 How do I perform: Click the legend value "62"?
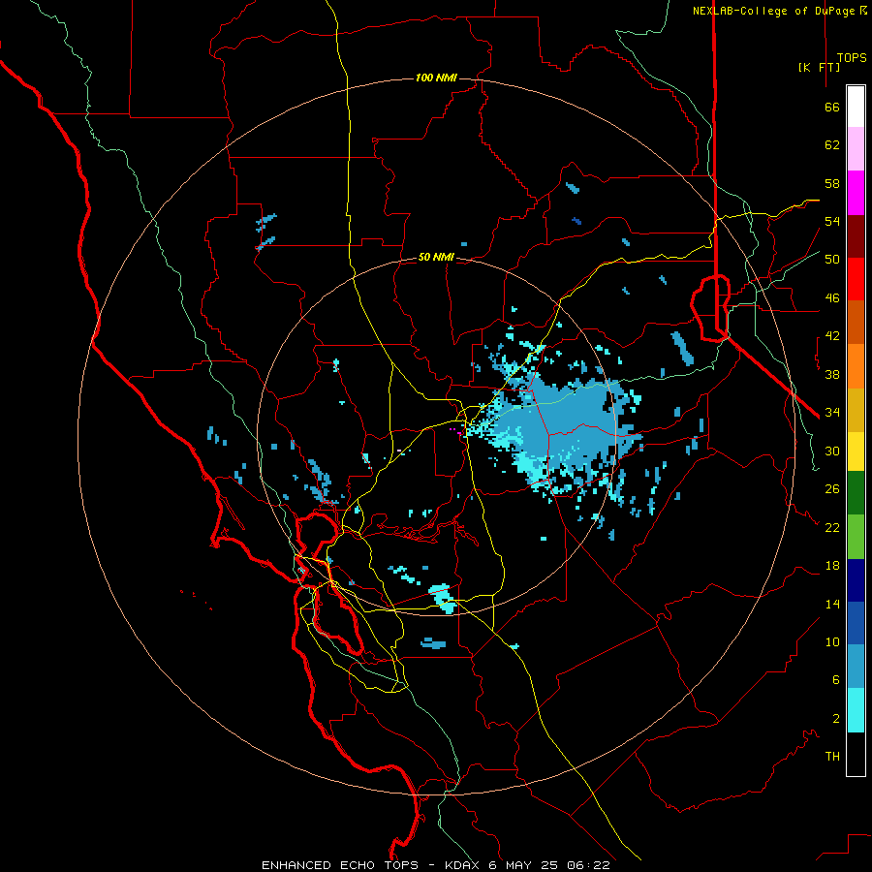pos(832,145)
